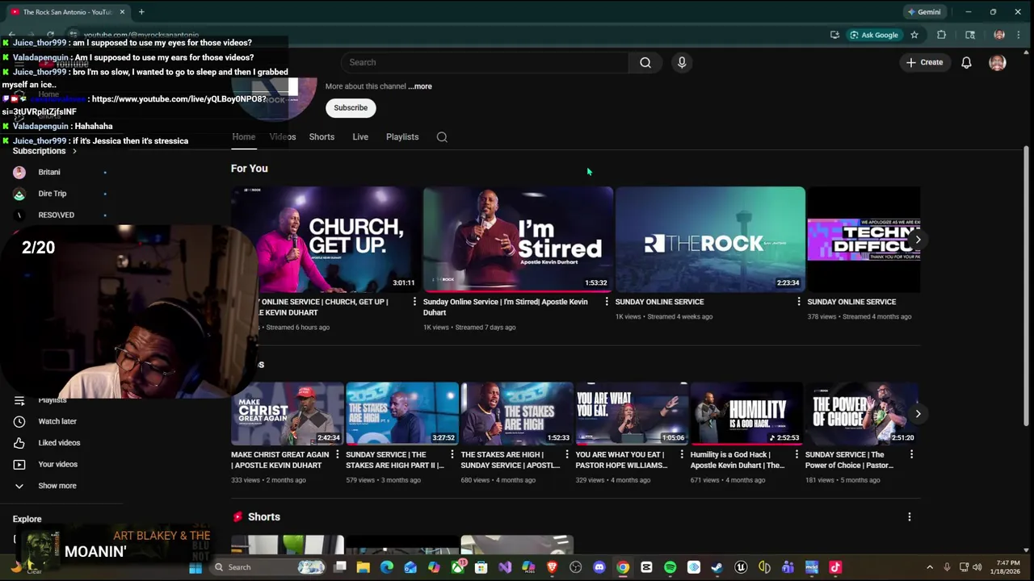This screenshot has height=581, width=1034.
Task: Open Discord from the taskbar
Action: tap(599, 567)
